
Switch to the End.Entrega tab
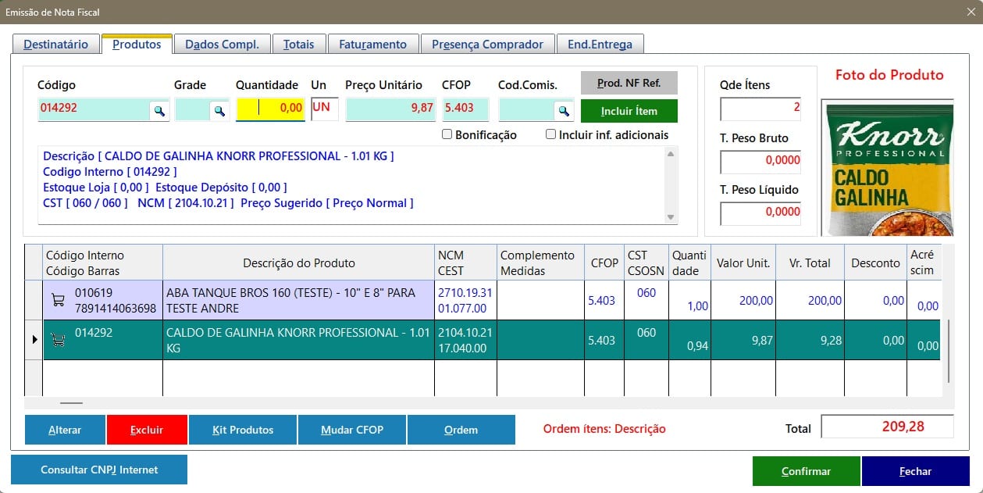click(600, 45)
